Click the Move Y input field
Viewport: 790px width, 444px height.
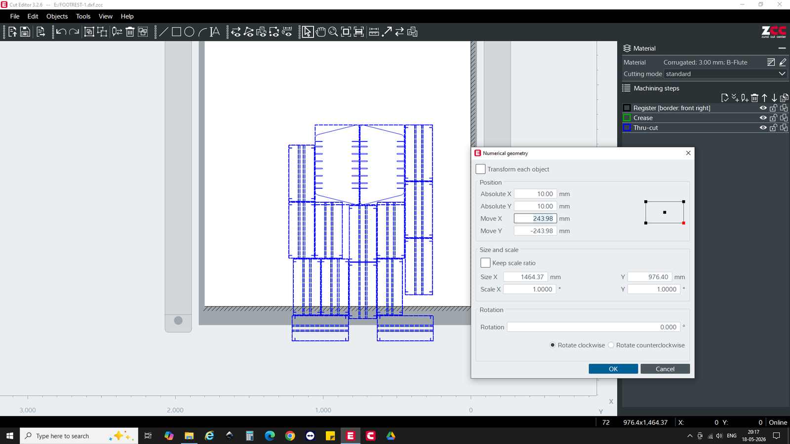tap(535, 231)
